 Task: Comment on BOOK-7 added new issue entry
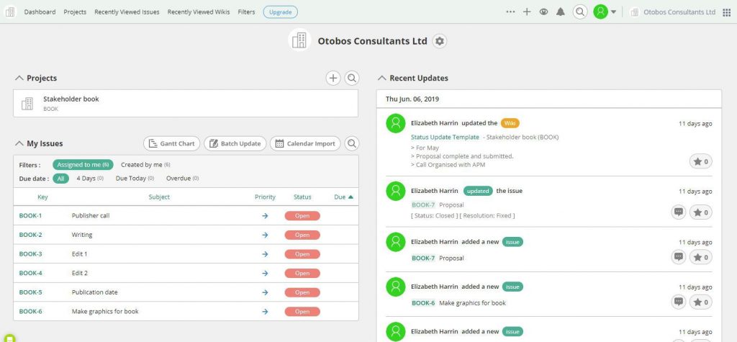[678, 257]
